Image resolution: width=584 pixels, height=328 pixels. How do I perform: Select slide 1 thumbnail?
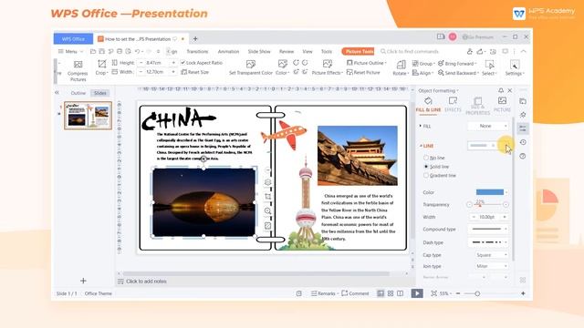[x=88, y=116]
